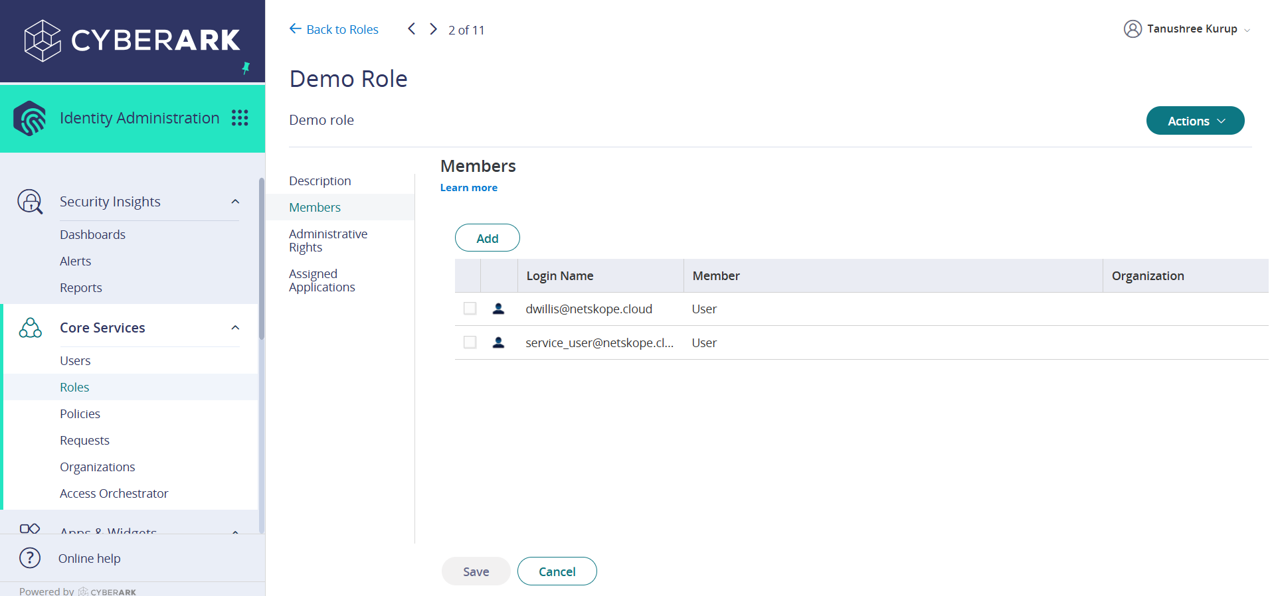Open the Actions dropdown

pyautogui.click(x=1195, y=121)
